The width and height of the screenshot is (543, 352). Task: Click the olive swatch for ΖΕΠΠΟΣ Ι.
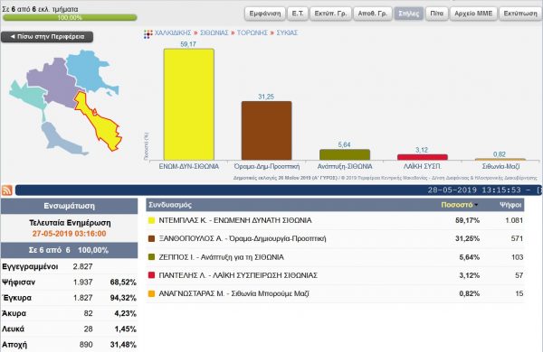[x=151, y=257]
